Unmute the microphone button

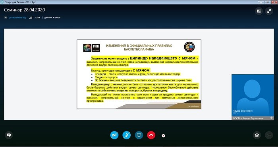[x=127, y=135]
